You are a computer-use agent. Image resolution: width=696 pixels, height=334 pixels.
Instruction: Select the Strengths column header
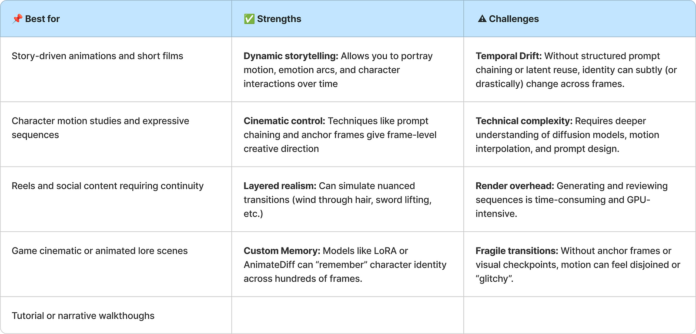click(279, 19)
